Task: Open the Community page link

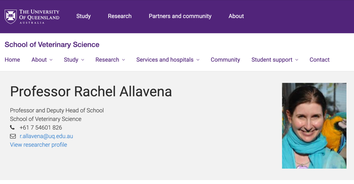Action: tap(225, 60)
